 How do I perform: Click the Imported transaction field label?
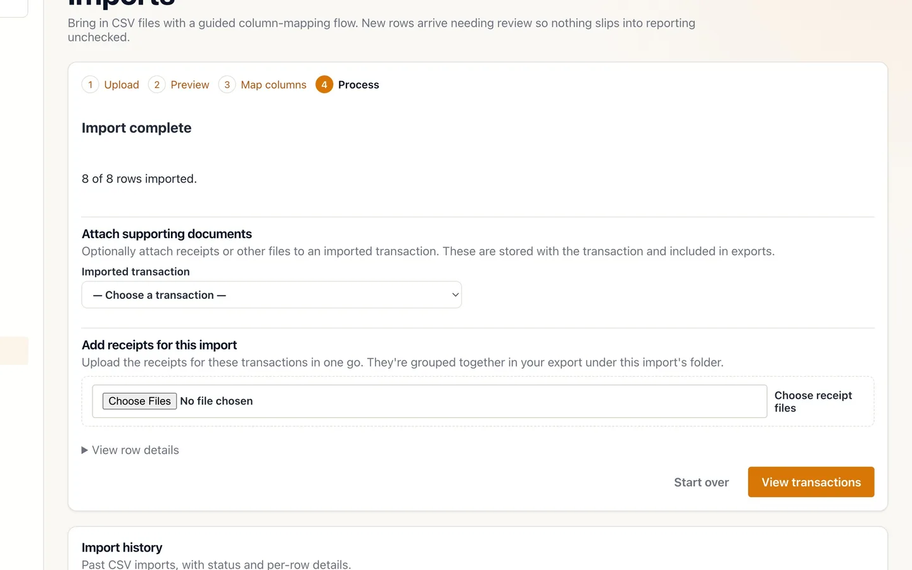(x=136, y=272)
